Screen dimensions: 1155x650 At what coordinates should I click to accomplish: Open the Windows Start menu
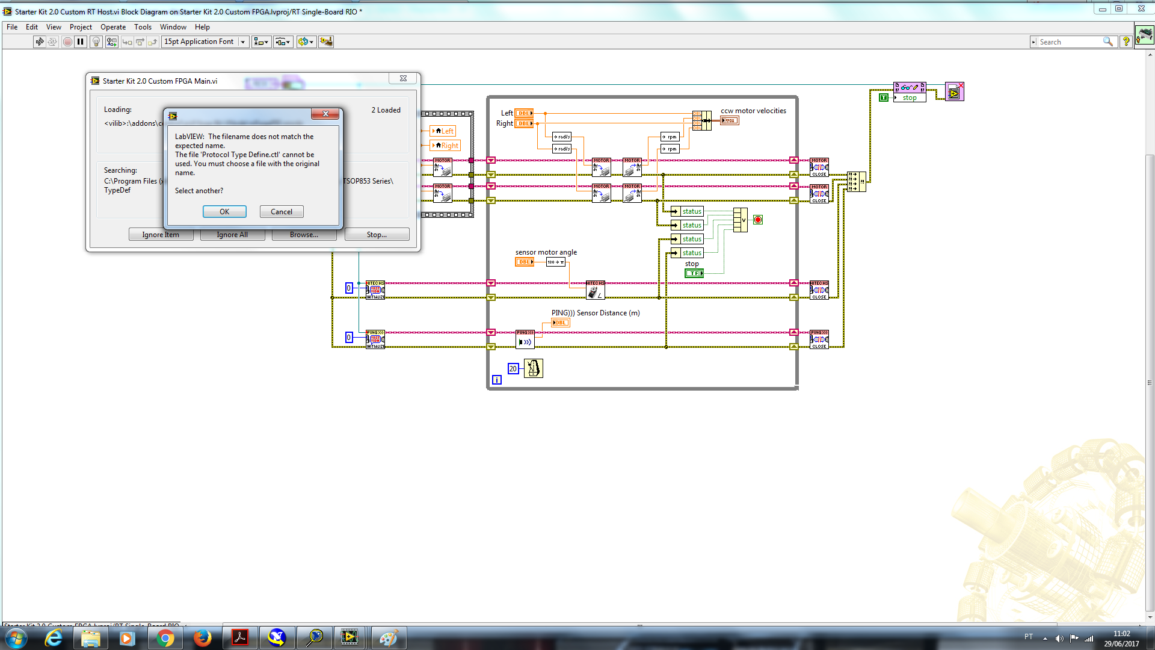[x=16, y=638]
